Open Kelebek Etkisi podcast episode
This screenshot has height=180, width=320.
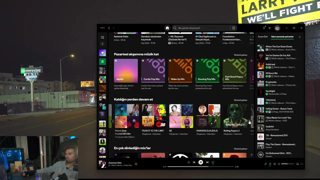click(126, 37)
